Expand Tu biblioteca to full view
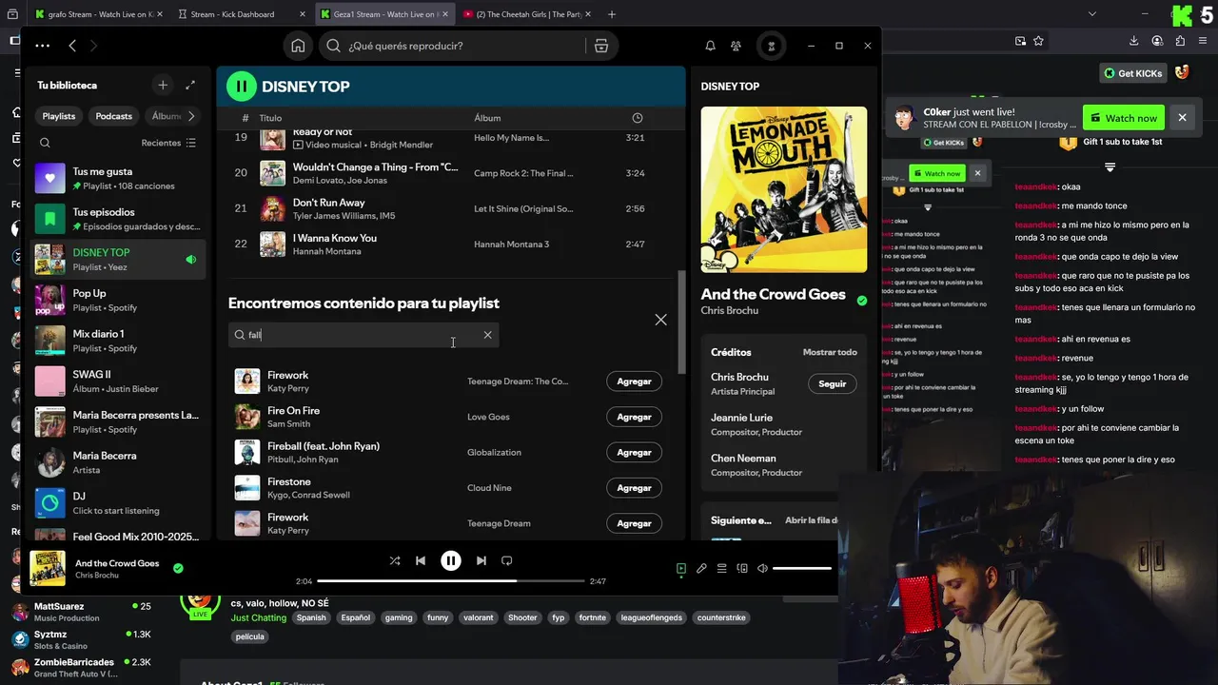1218x685 pixels. point(190,85)
